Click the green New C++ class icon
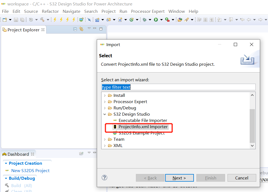This screenshot has width=268, height=192. click(132, 20)
